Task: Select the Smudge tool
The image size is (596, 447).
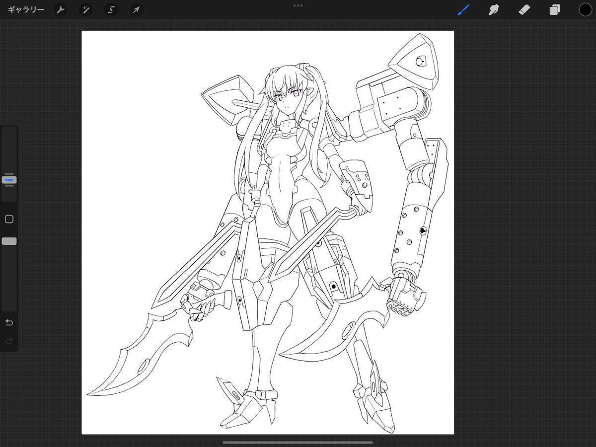Action: pos(494,10)
